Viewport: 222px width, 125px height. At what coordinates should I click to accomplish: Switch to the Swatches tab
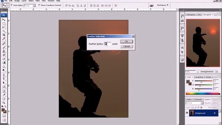tap(199, 77)
